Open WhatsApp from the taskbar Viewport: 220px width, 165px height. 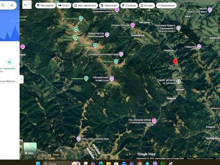tap(163, 163)
